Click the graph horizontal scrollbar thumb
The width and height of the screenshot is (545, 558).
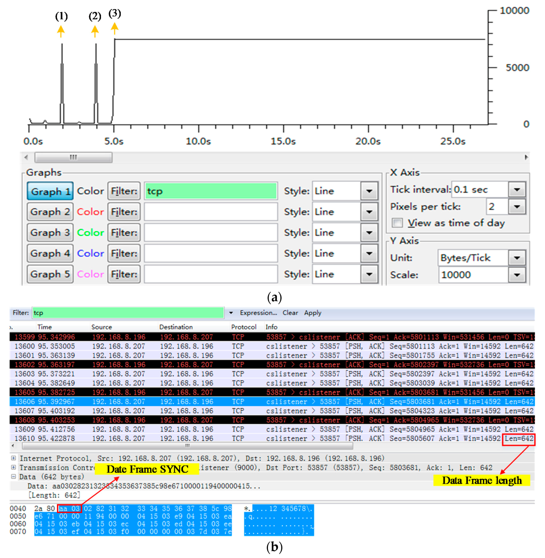(74, 157)
